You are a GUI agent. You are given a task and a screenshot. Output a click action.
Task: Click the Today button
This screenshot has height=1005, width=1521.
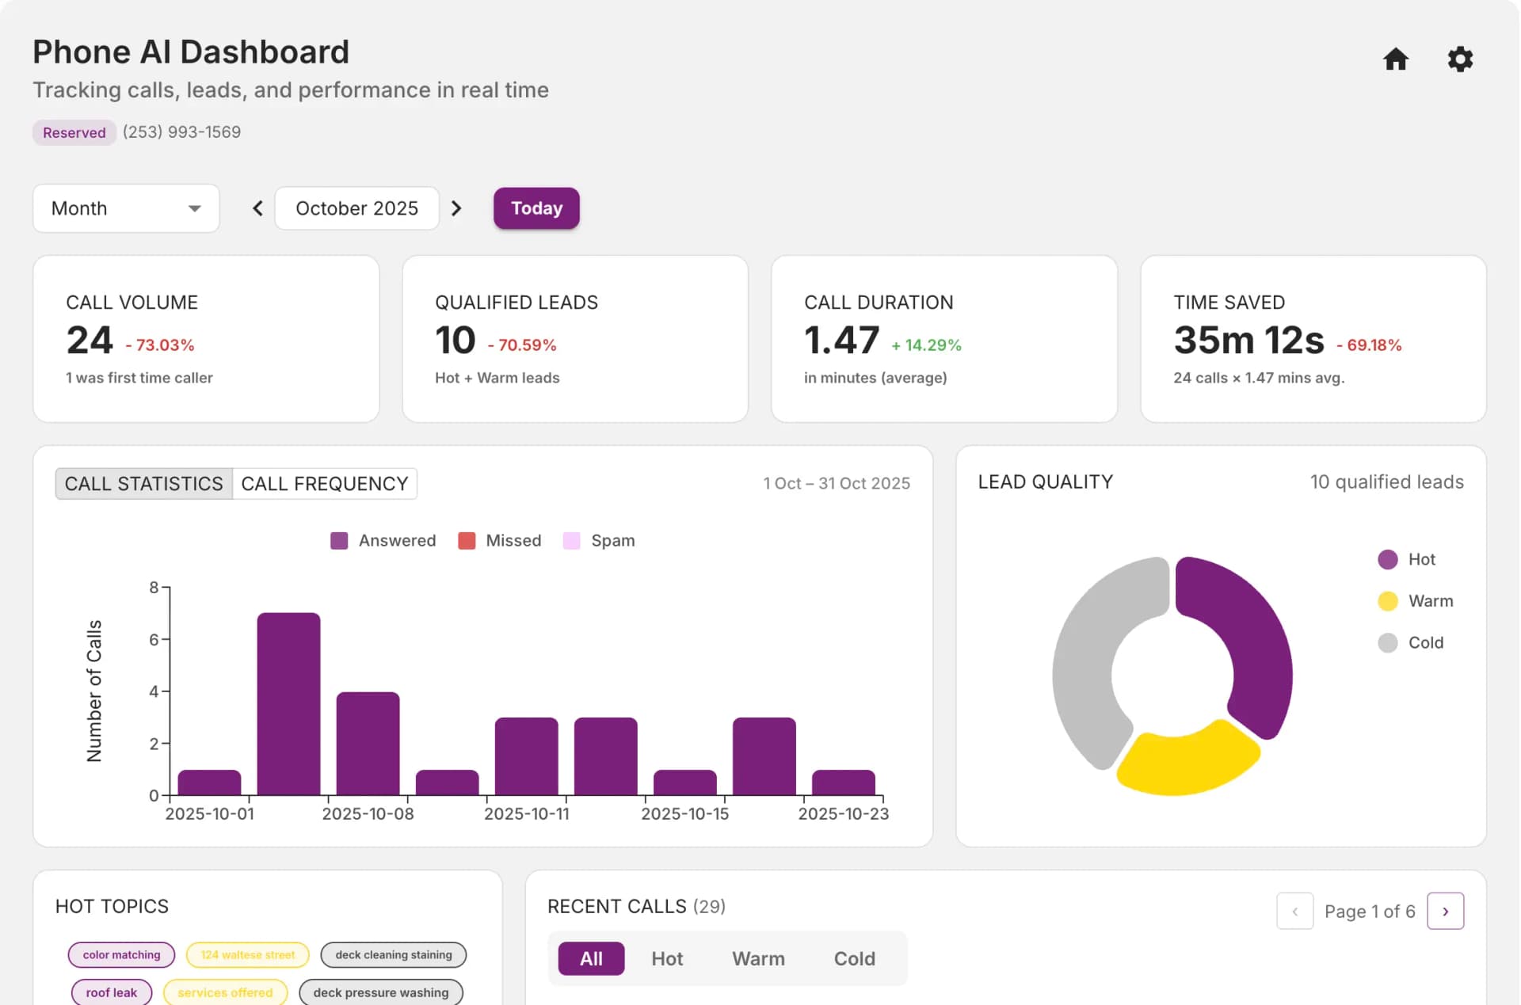tap(536, 208)
